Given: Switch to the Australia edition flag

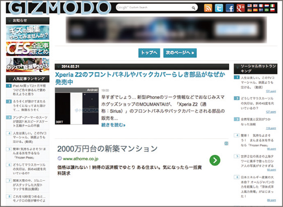Looking at the screenshot, I should tap(261, 10).
